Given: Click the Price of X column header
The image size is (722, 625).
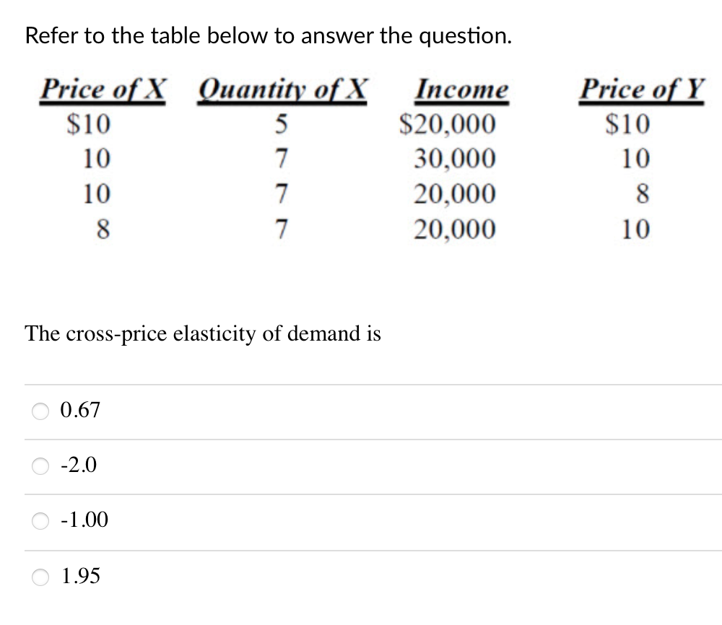Looking at the screenshot, I should pyautogui.click(x=103, y=89).
